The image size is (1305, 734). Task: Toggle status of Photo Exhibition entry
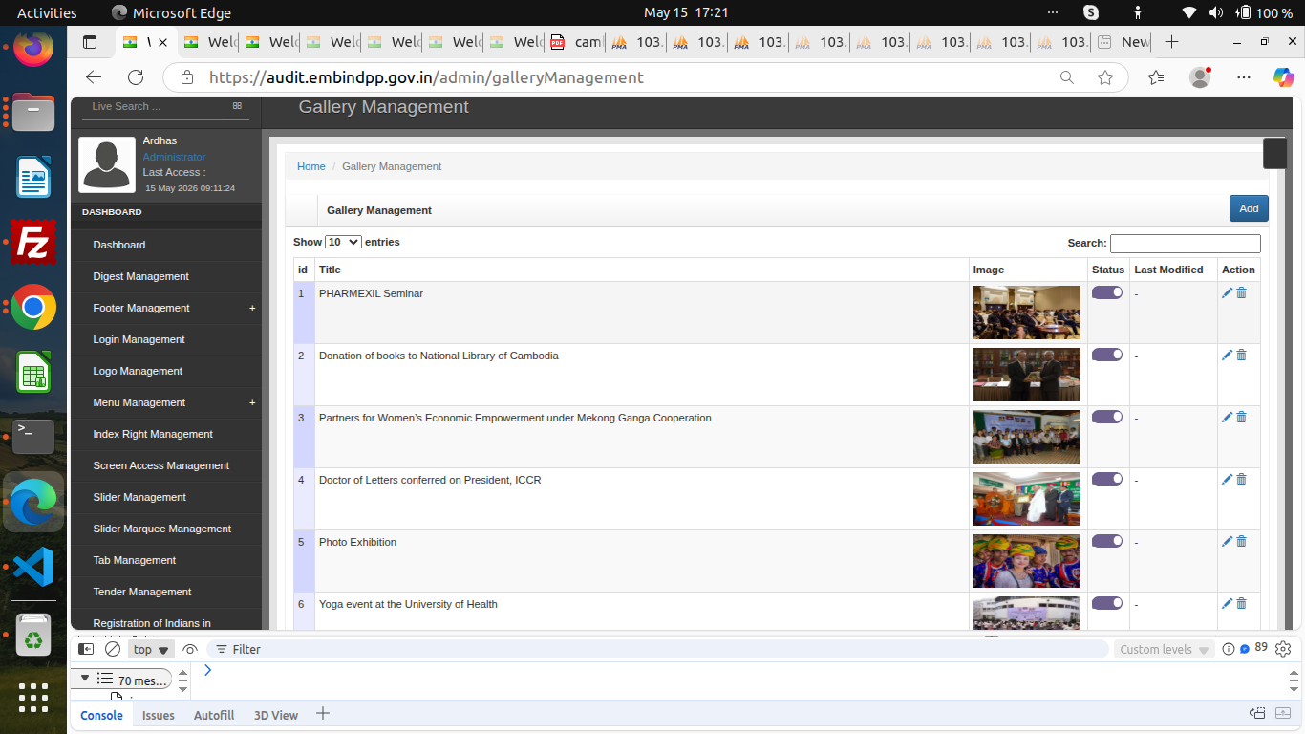click(1107, 541)
